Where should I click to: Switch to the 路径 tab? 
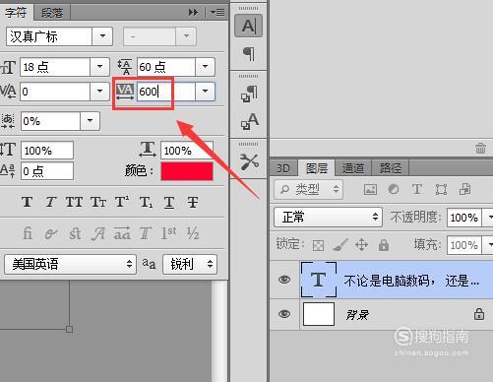coord(391,168)
